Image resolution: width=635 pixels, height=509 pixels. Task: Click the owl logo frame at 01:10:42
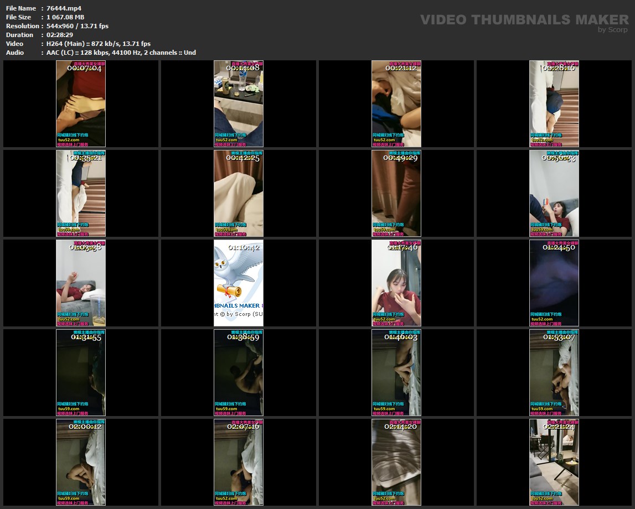point(239,283)
